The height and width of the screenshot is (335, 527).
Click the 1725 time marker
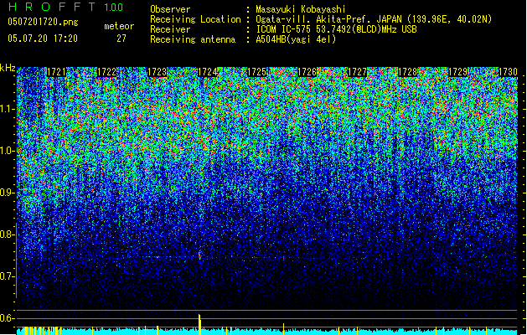point(257,72)
